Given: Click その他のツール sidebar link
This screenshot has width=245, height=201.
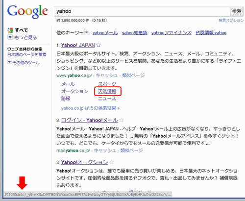Looking at the screenshot, I should point(26,63).
